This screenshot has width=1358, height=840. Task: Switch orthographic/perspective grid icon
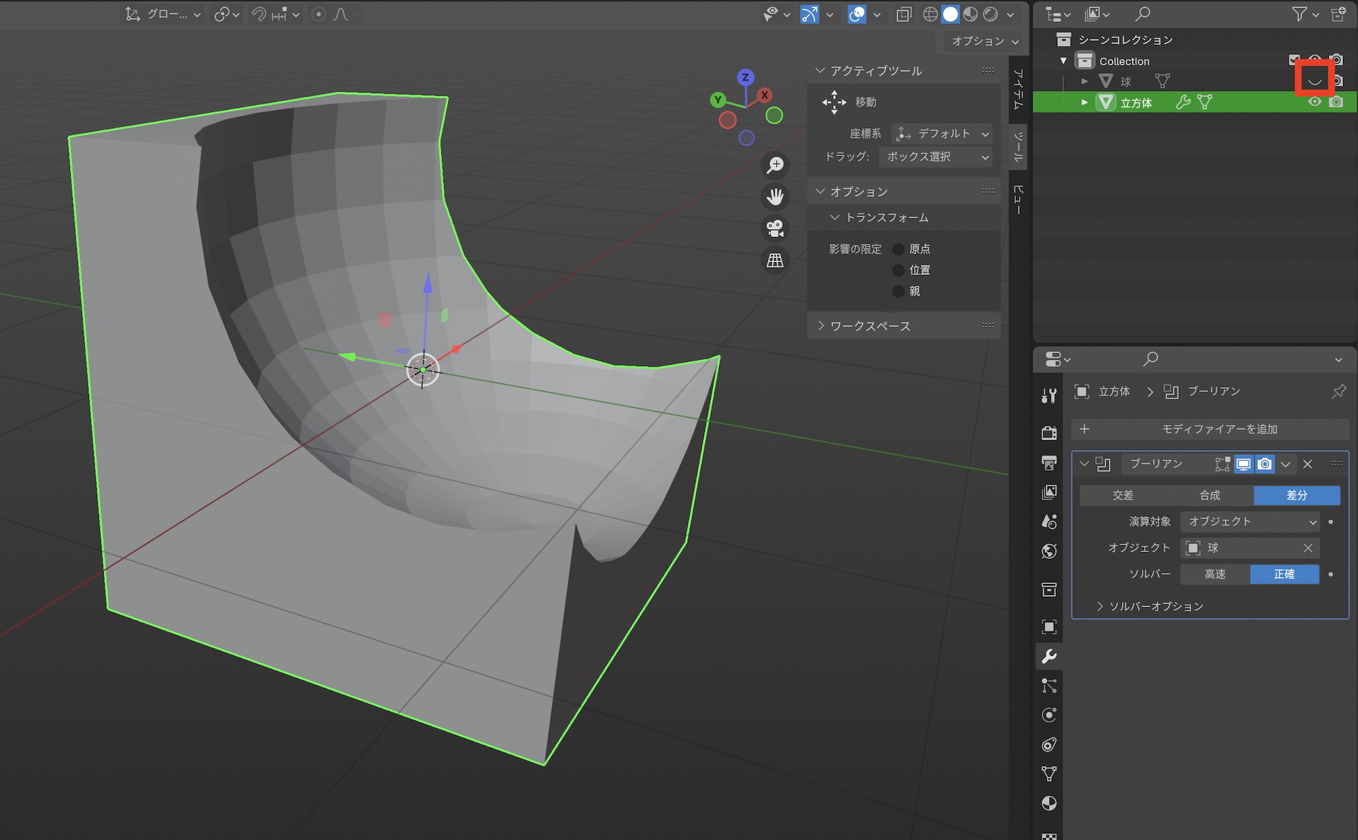[775, 260]
